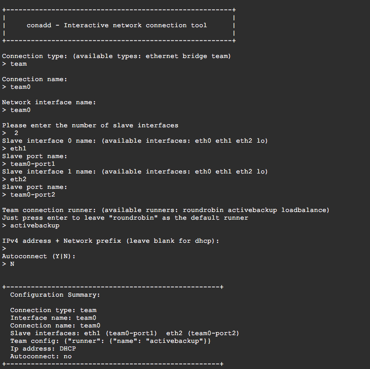Click the team0 connection name entry

[x=21, y=87]
